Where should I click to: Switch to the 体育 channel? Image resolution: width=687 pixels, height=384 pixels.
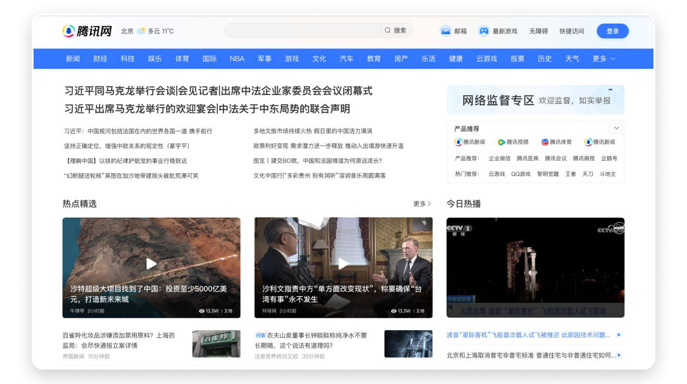coord(182,59)
